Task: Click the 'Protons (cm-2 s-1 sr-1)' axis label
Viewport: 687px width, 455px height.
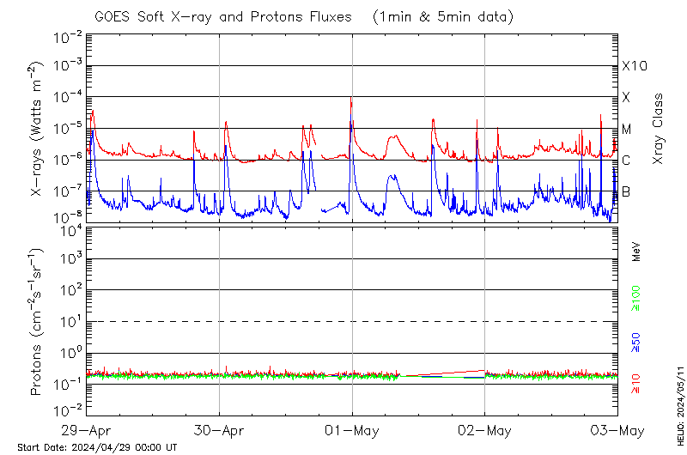Action: [x=38, y=322]
